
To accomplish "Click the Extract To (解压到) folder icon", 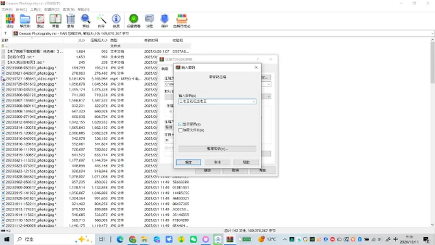I will pos(25,21).
